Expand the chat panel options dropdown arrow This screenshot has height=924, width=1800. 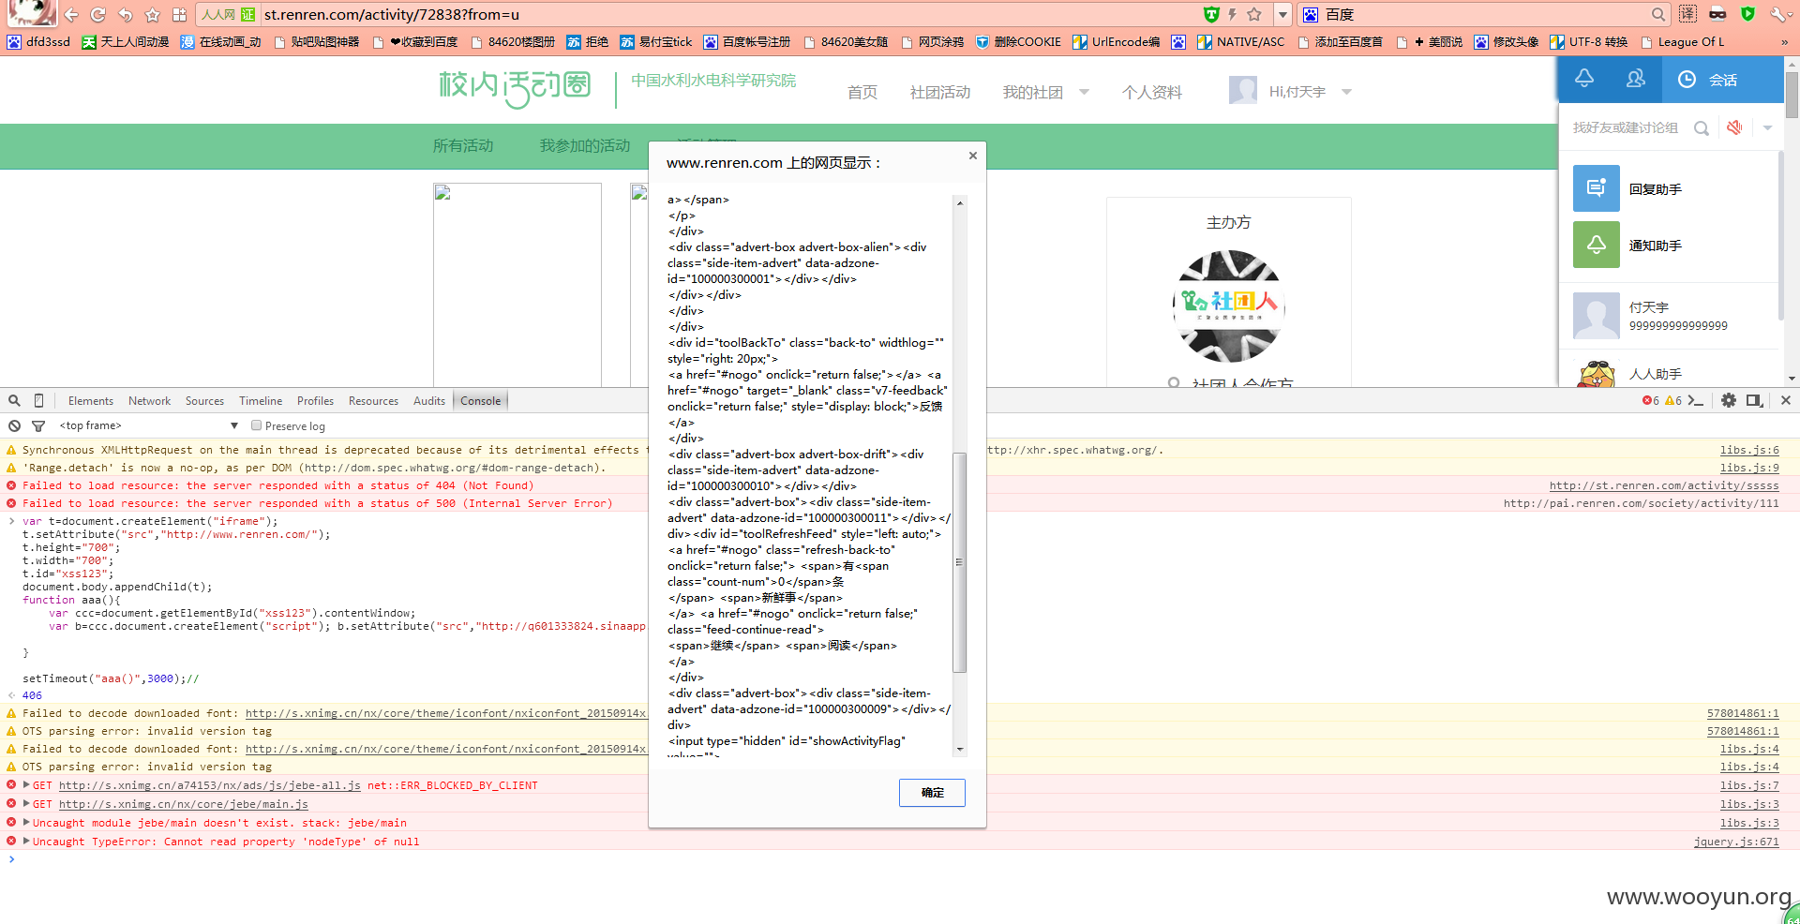[1767, 128]
